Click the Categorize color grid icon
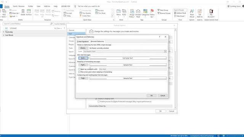The width and height of the screenshot is (244, 137). 145,11
